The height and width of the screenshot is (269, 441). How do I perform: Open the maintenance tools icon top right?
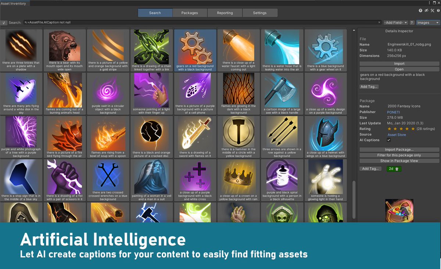click(x=432, y=10)
